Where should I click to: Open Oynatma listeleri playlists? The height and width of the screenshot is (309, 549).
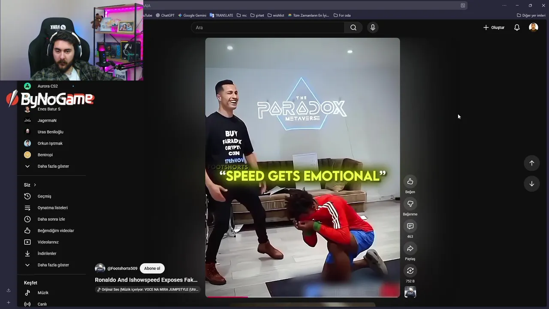point(51,208)
